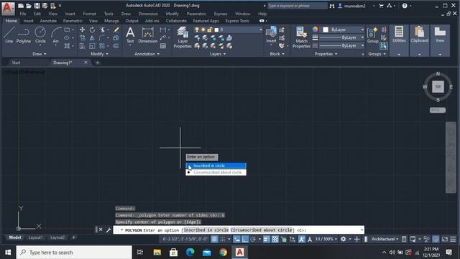Select the Fillet tool
The height and width of the screenshot is (259, 460).
102,37
